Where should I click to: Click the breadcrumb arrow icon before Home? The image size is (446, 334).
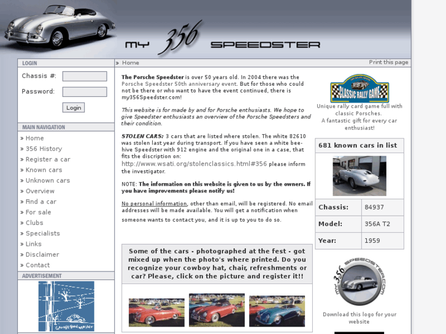(117, 63)
